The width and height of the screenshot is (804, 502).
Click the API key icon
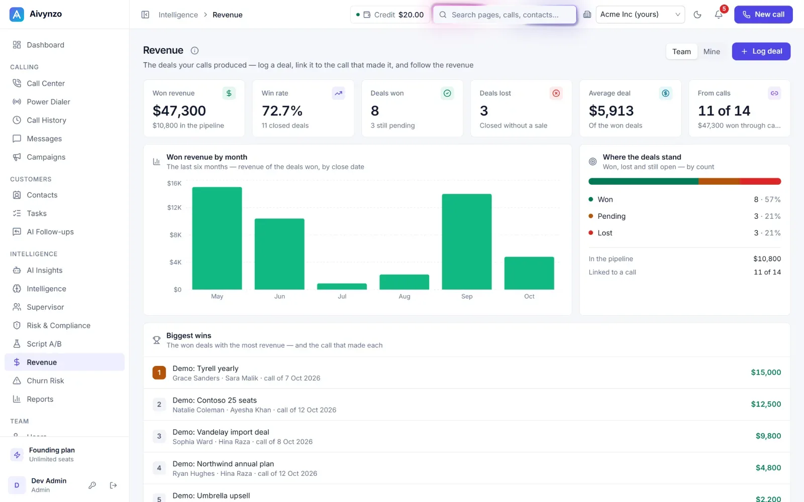click(92, 485)
